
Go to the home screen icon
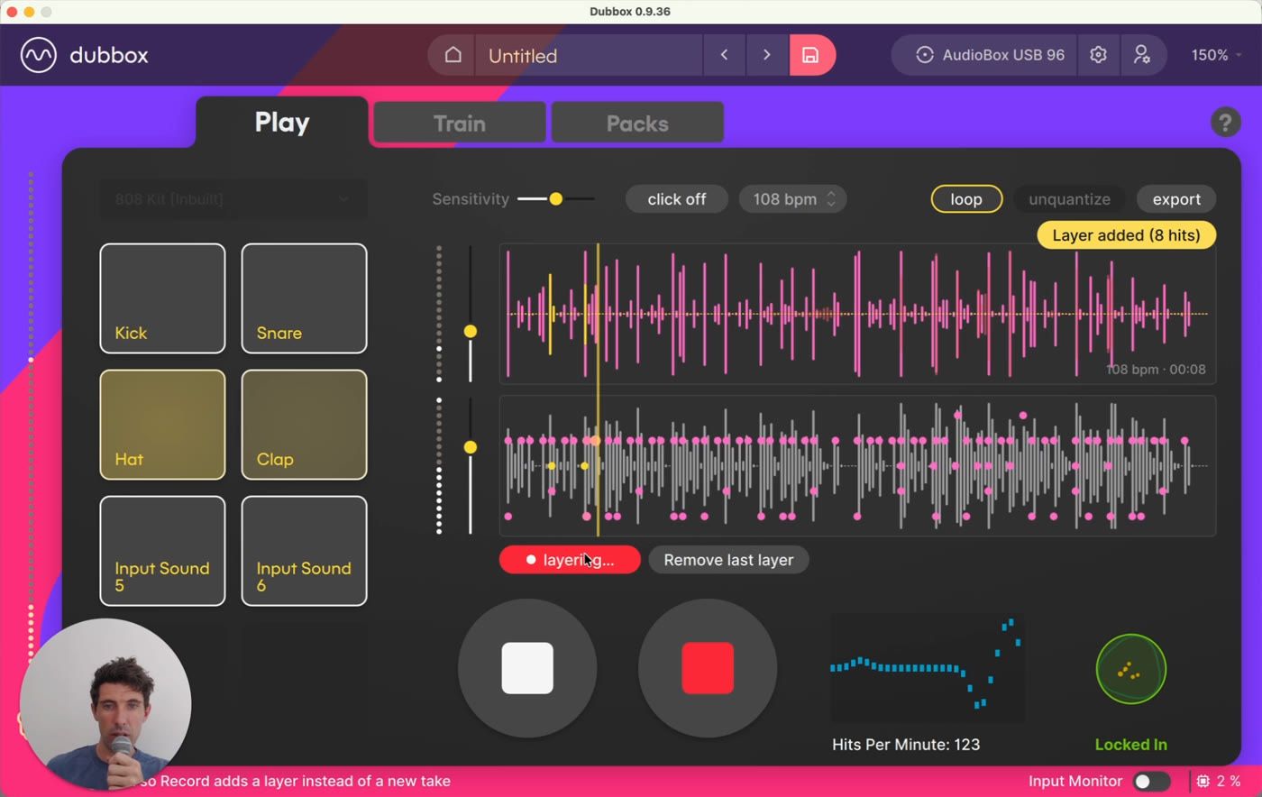(x=453, y=55)
